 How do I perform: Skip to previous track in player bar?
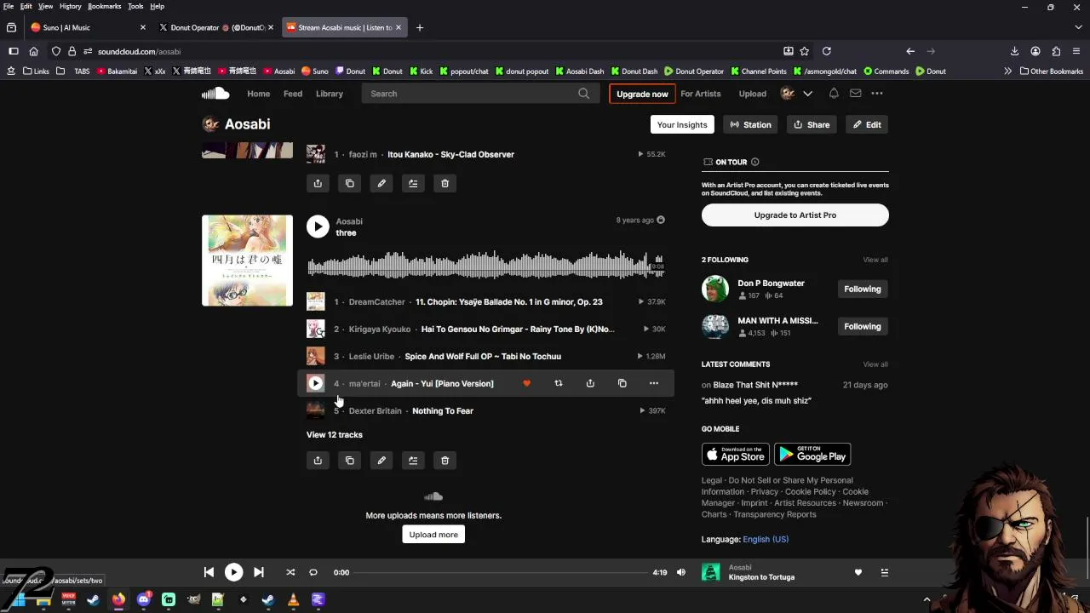(x=209, y=572)
